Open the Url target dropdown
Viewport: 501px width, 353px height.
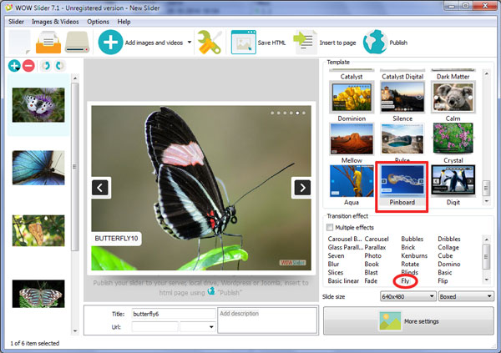point(197,327)
